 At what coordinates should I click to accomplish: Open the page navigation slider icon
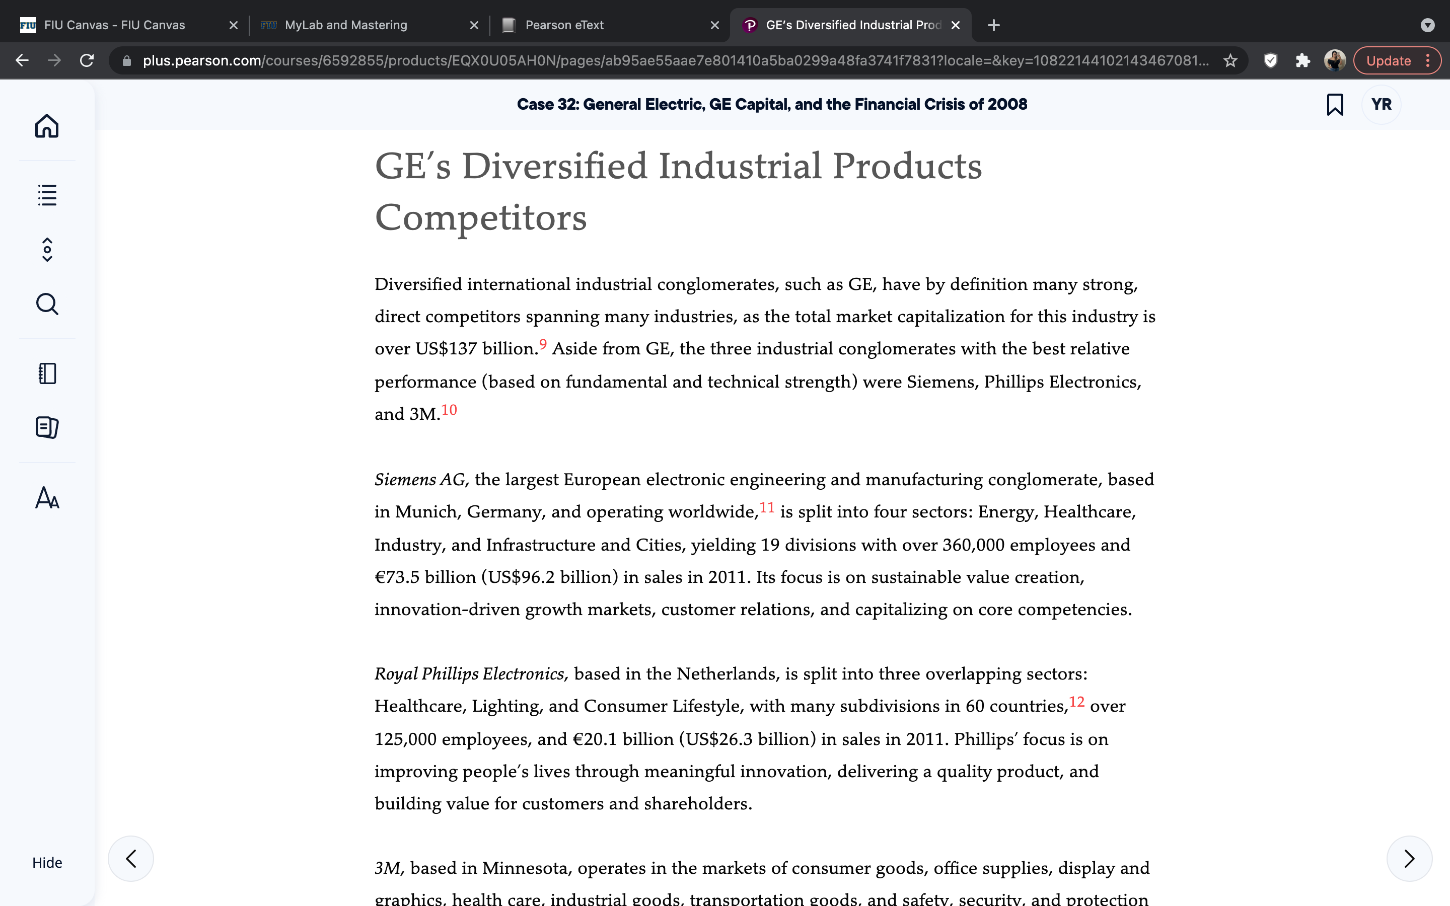[47, 250]
